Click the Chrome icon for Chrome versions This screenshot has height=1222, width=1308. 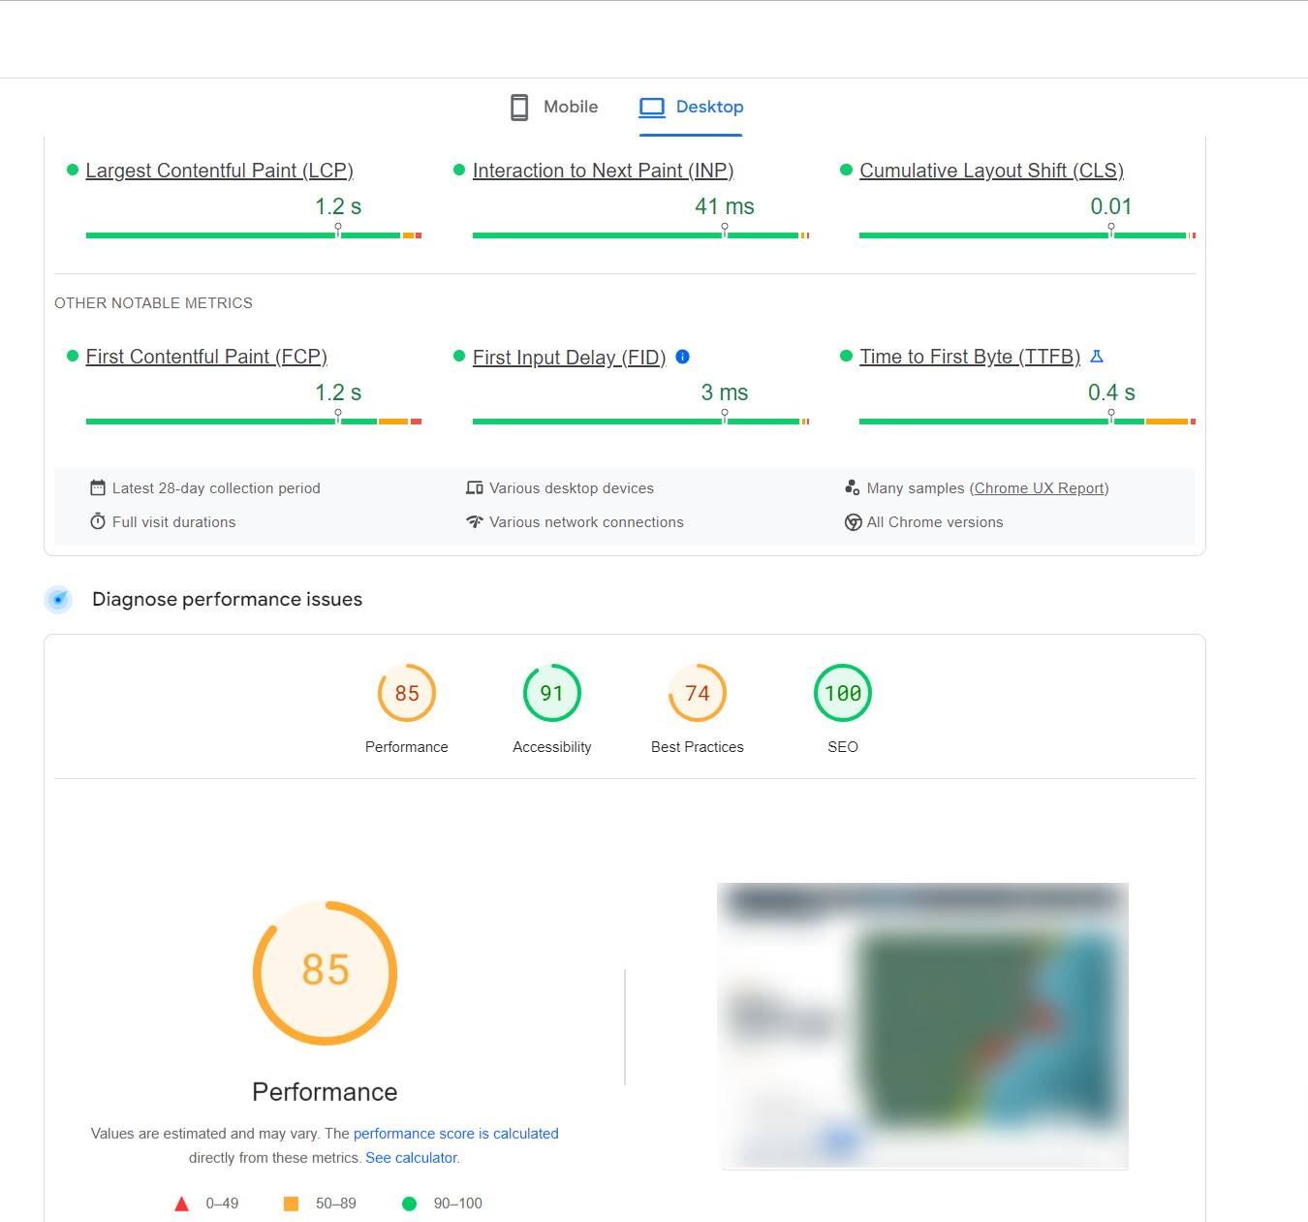point(853,522)
